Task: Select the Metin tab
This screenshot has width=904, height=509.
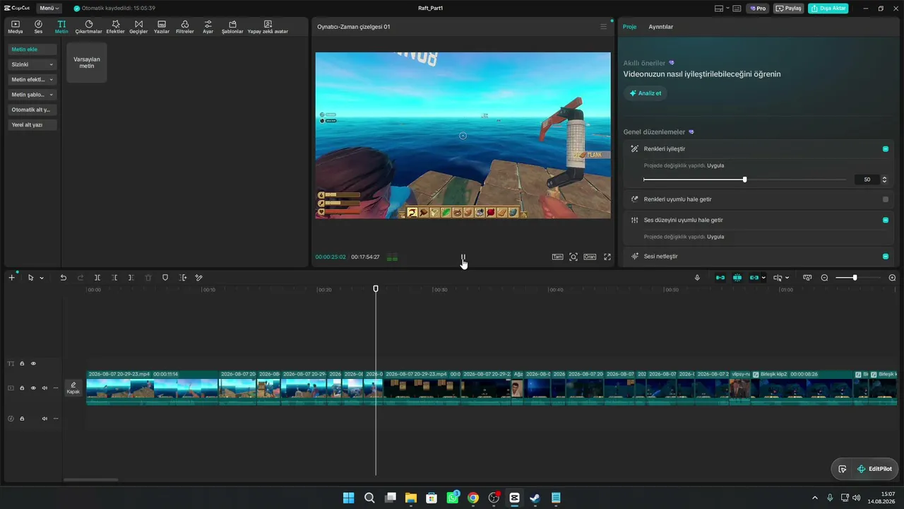Action: point(61,27)
